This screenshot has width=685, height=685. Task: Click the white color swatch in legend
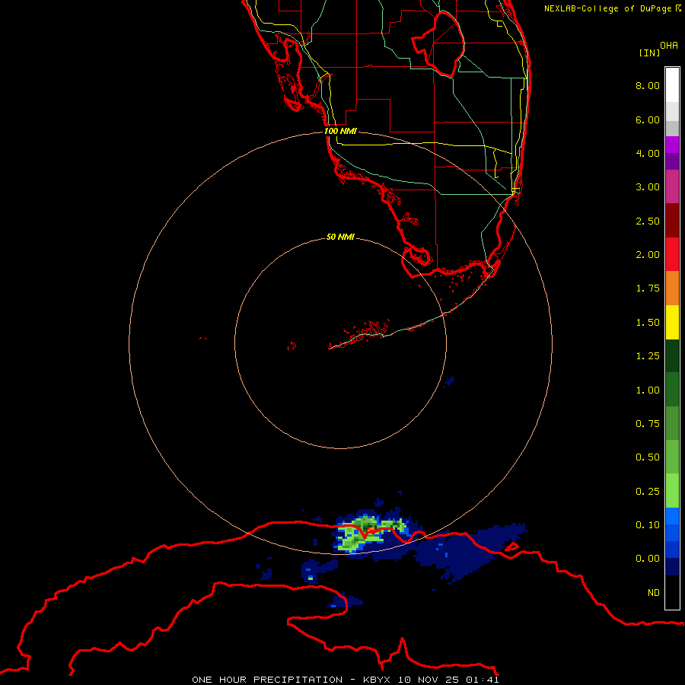click(x=672, y=85)
